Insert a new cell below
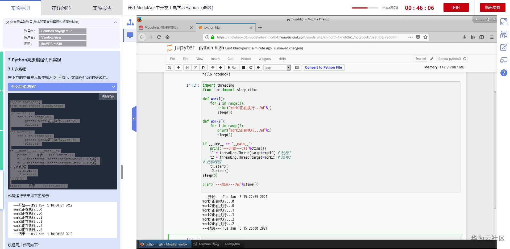Viewport: 510px width, 249px height. [x=178, y=67]
